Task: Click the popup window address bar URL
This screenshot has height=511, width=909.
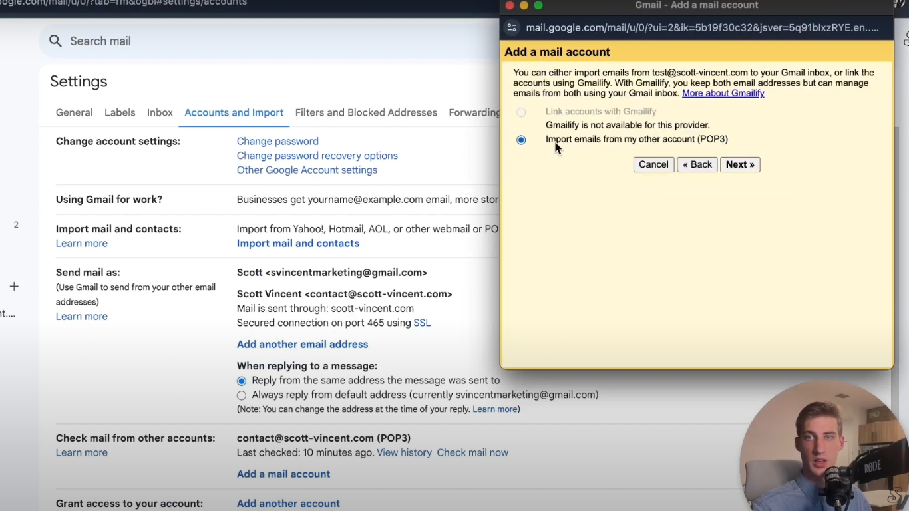Action: (702, 27)
